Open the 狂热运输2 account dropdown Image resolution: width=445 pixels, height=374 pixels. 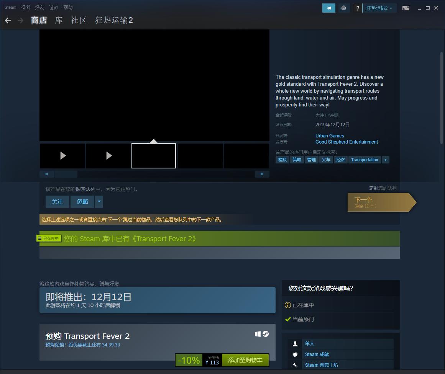pyautogui.click(x=379, y=8)
